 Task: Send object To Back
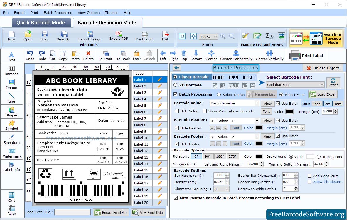[x=123, y=56]
